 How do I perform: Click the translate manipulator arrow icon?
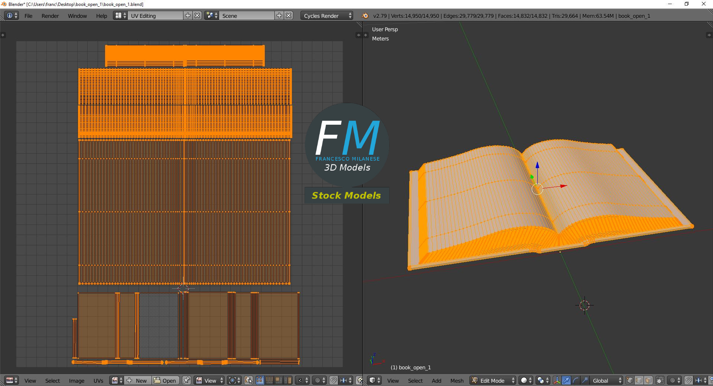[566, 380]
